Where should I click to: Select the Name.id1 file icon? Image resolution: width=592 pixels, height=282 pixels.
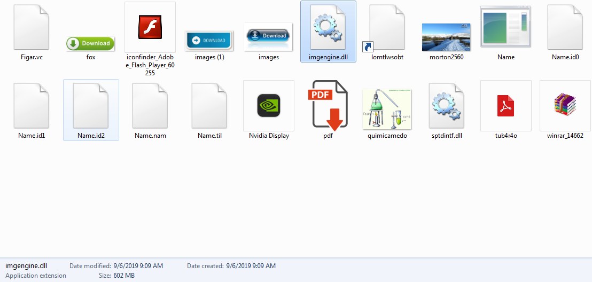[x=32, y=106]
